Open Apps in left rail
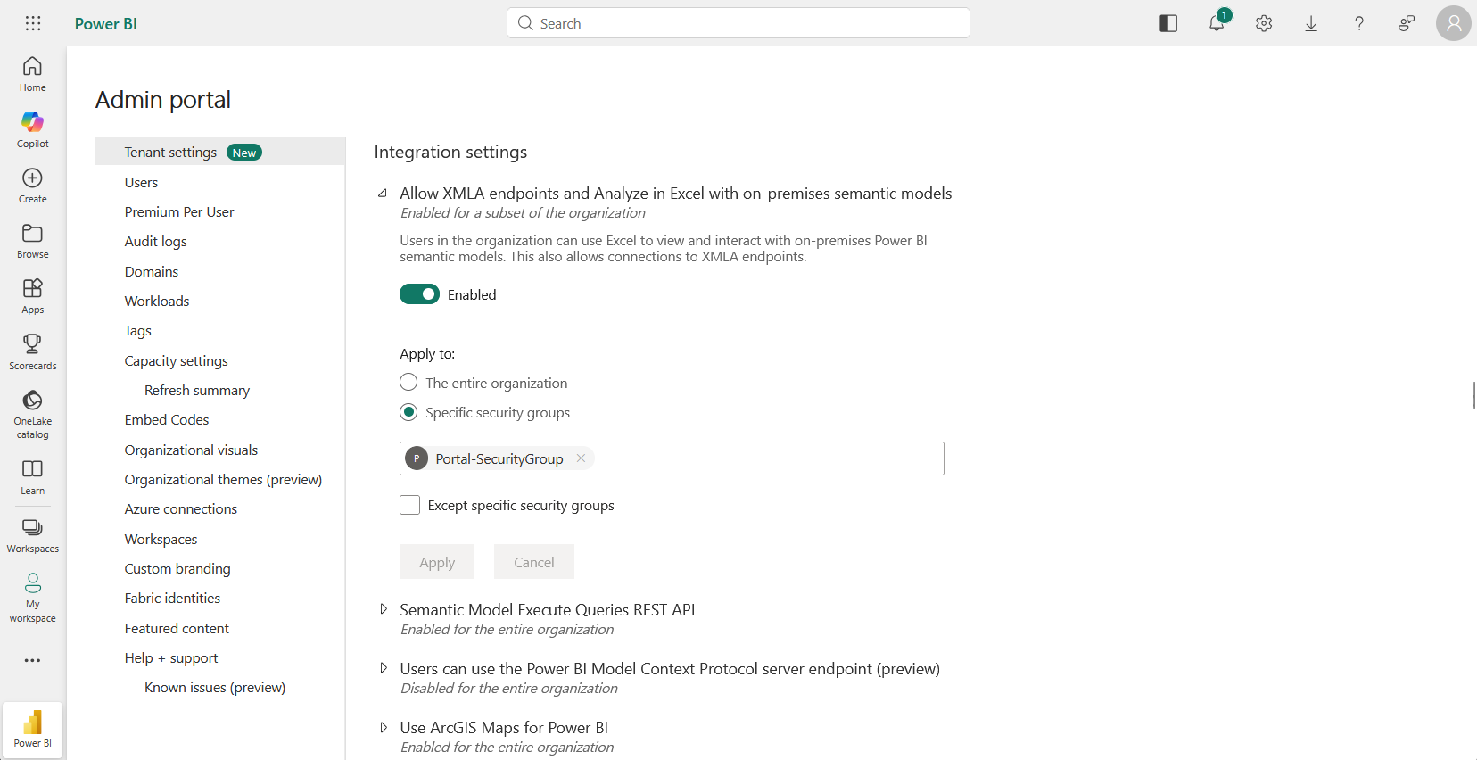 point(33,296)
